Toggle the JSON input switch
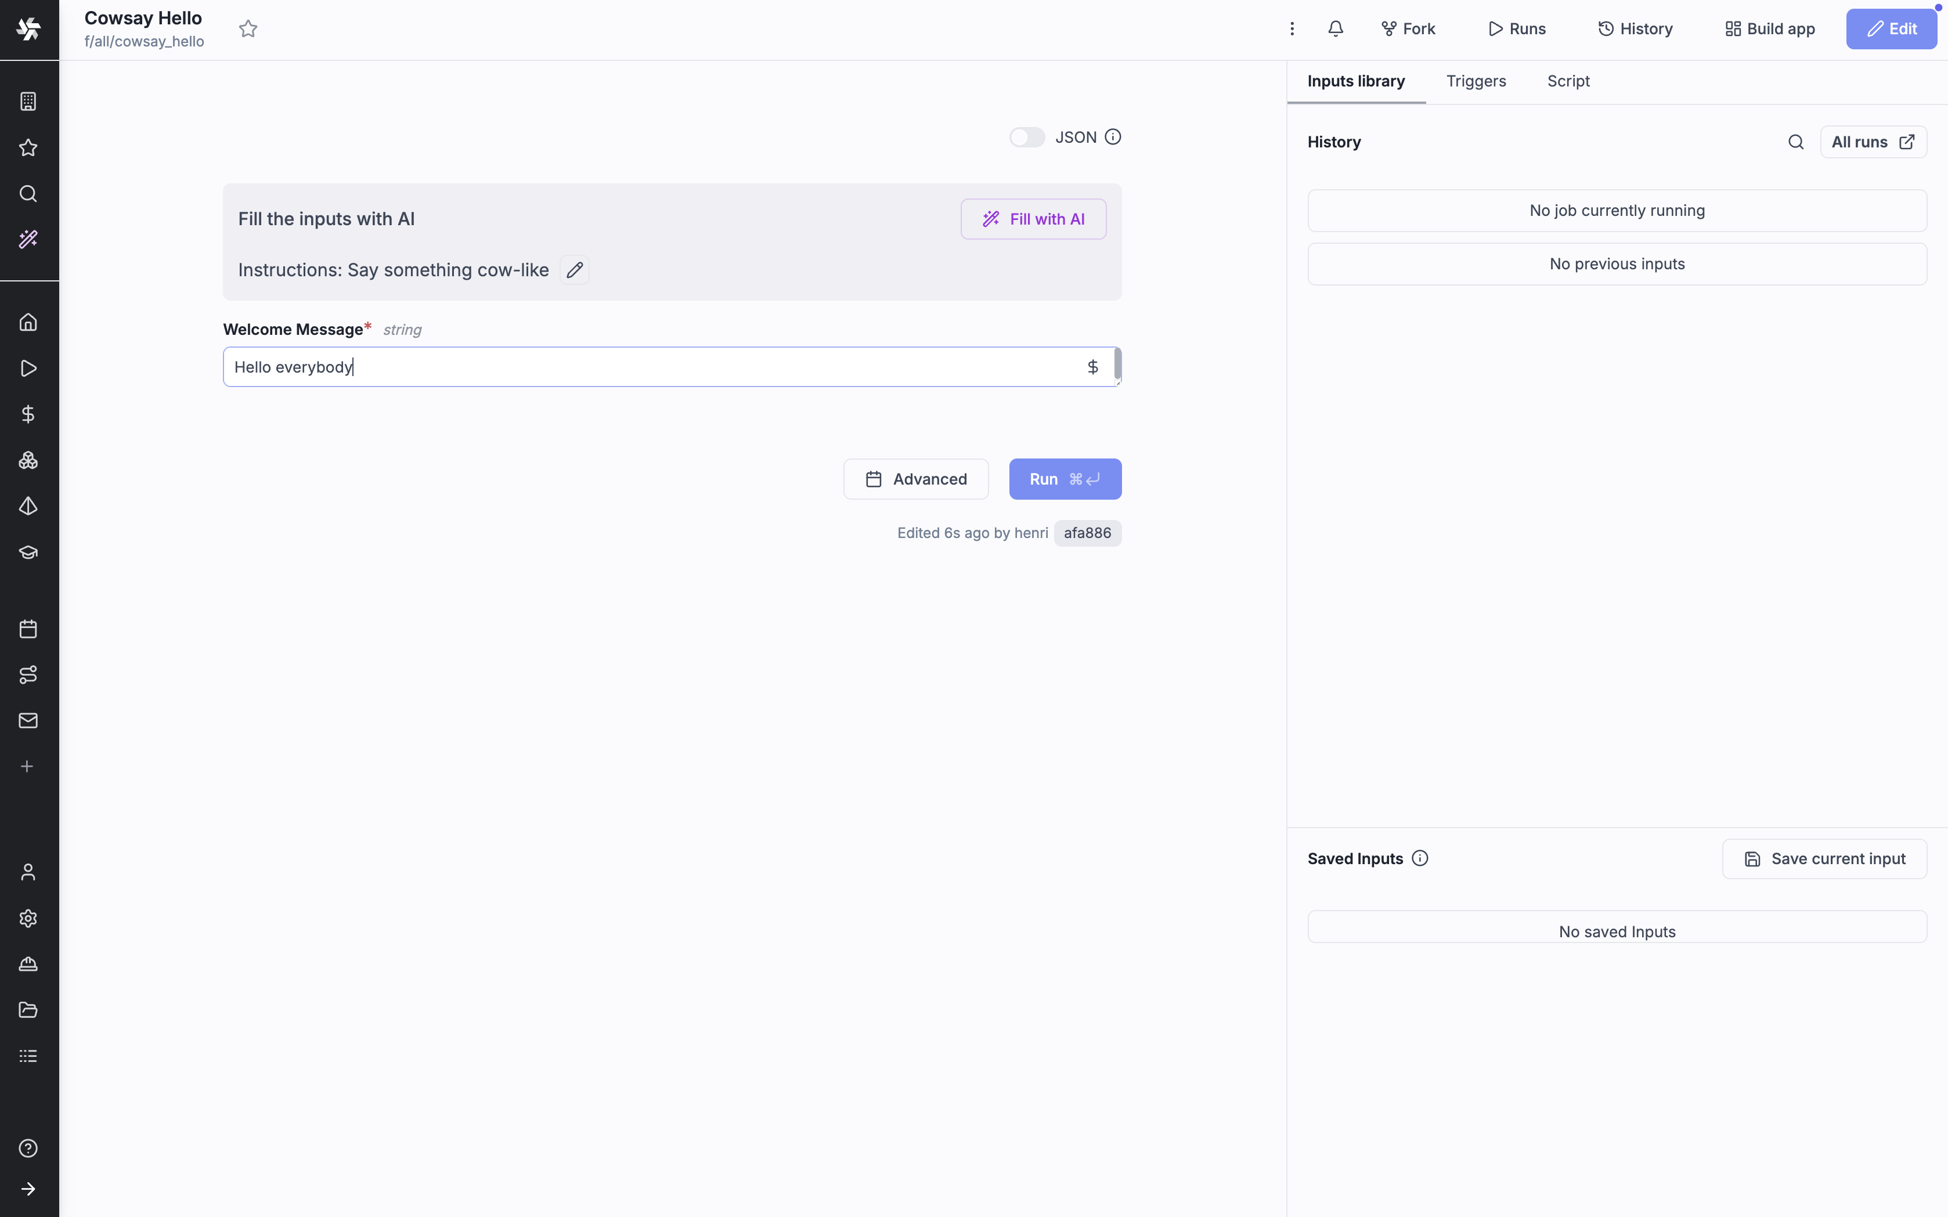 pyautogui.click(x=1026, y=137)
